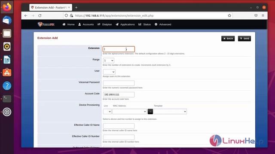
Task: Open a new browser tab
Action: pyautogui.click(x=76, y=8)
